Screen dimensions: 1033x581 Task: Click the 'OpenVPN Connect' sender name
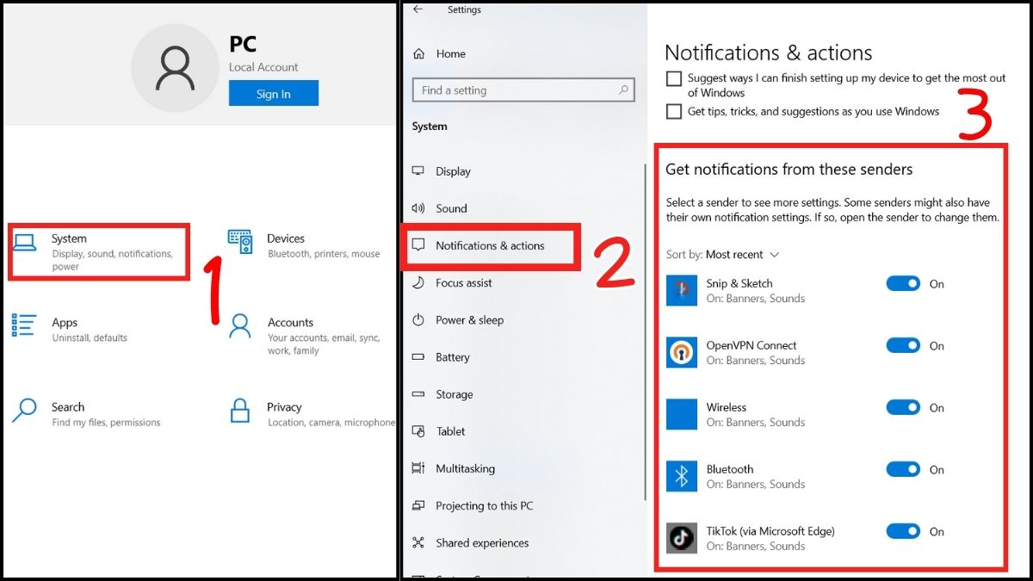[752, 345]
